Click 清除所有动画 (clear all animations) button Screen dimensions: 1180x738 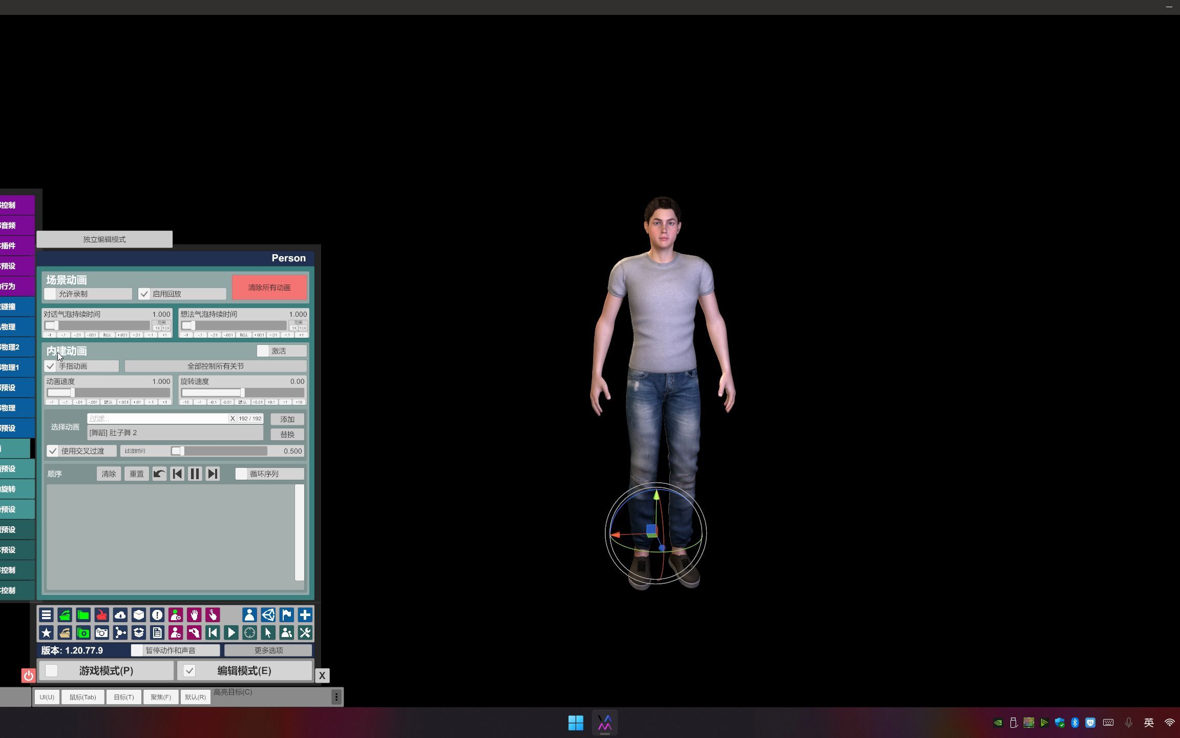268,288
